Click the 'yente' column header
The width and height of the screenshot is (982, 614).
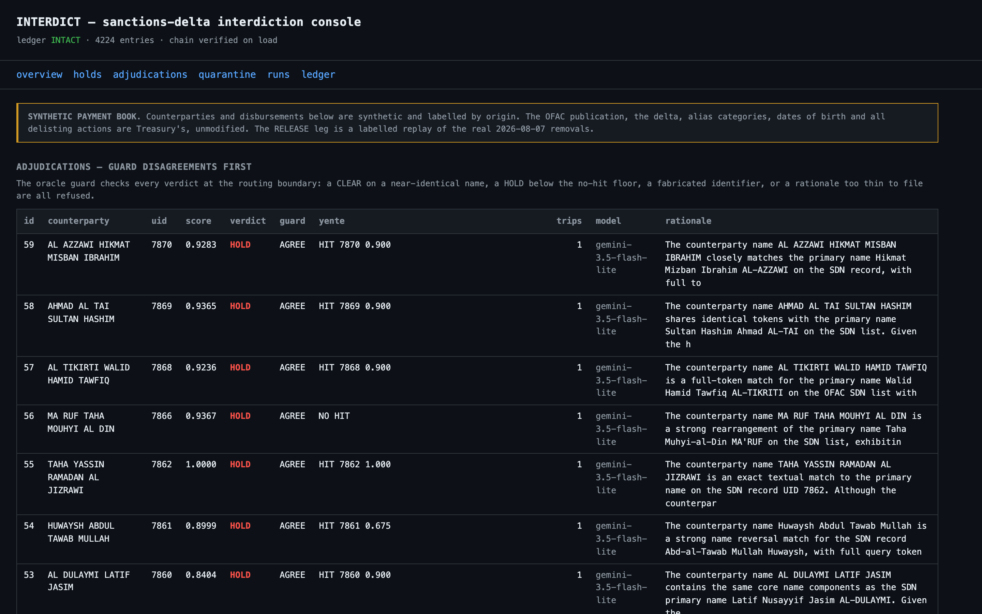[x=331, y=221]
